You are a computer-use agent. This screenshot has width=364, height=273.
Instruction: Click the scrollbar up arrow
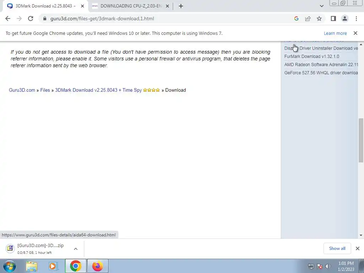point(361,44)
